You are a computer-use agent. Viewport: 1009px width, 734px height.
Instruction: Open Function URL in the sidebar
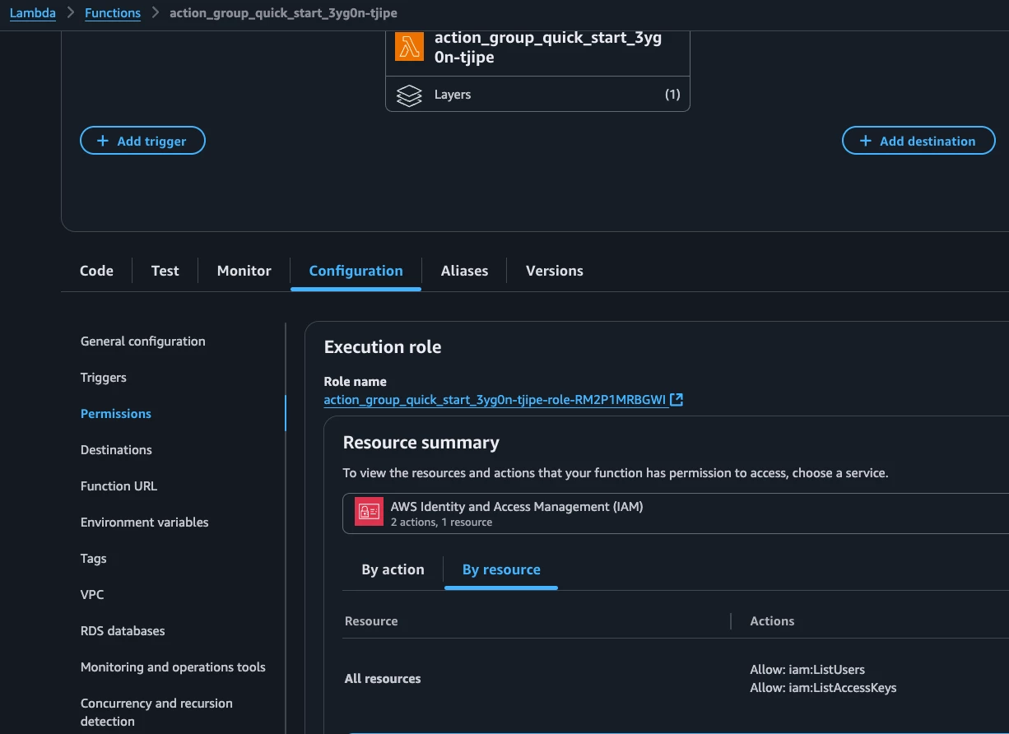(119, 486)
